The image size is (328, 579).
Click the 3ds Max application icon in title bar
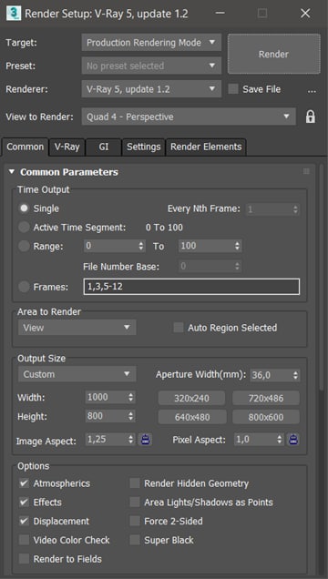point(14,14)
